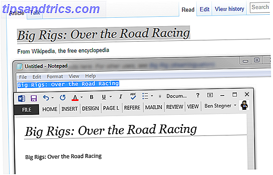The width and height of the screenshot is (273, 175).
Task: Open Notepad Edit menu
Action: [37, 77]
